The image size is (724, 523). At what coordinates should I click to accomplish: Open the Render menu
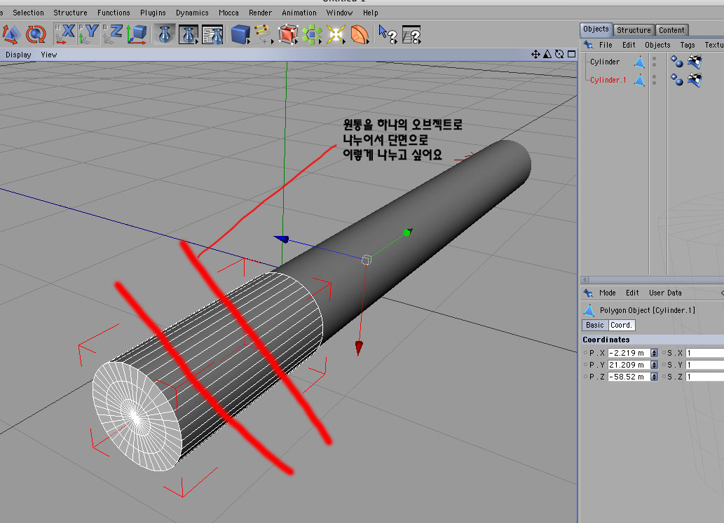pyautogui.click(x=261, y=13)
